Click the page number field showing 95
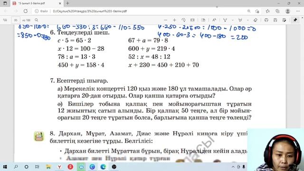This screenshot has width=304, height=171. pos(16,20)
